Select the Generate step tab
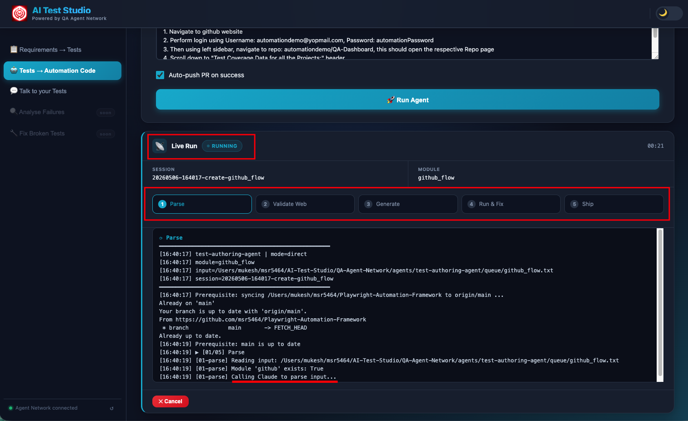The height and width of the screenshot is (421, 688). 408,204
